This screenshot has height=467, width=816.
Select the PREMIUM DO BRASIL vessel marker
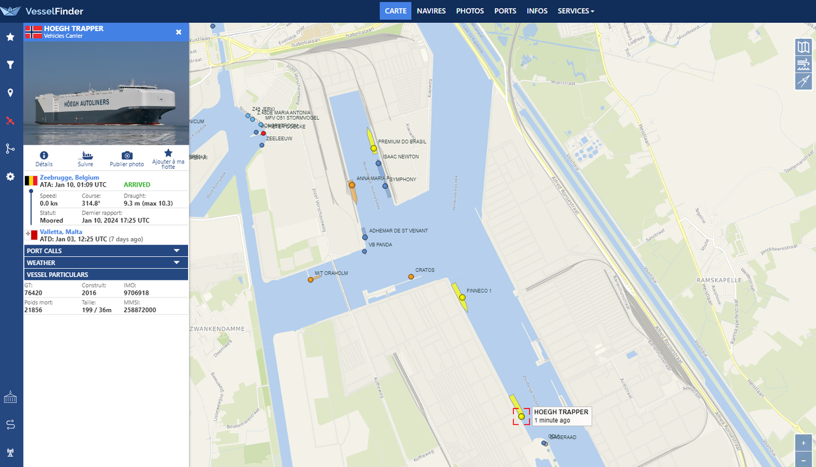374,148
